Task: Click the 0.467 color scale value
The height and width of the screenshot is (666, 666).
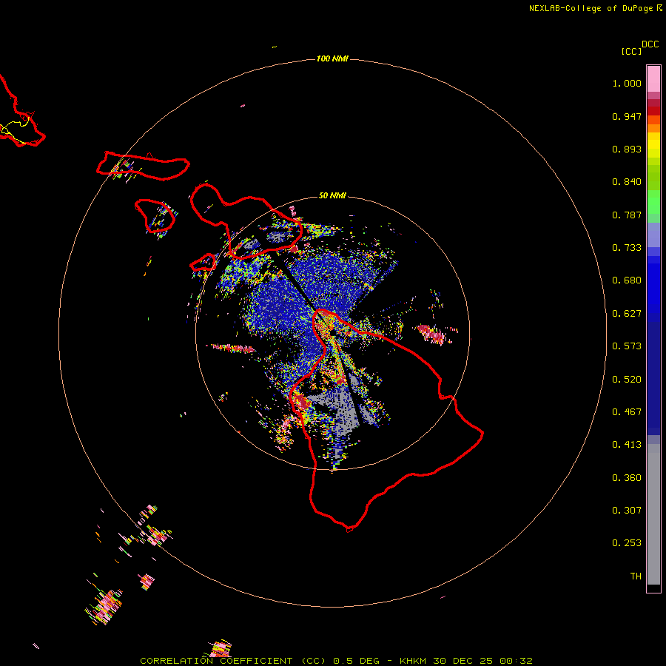Action: [x=627, y=412]
